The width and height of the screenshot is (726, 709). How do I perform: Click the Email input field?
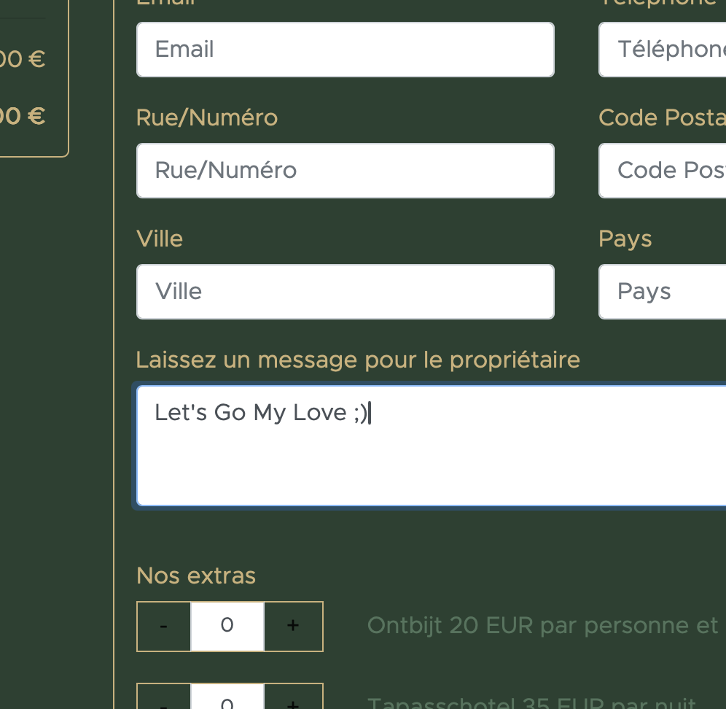pyautogui.click(x=345, y=50)
